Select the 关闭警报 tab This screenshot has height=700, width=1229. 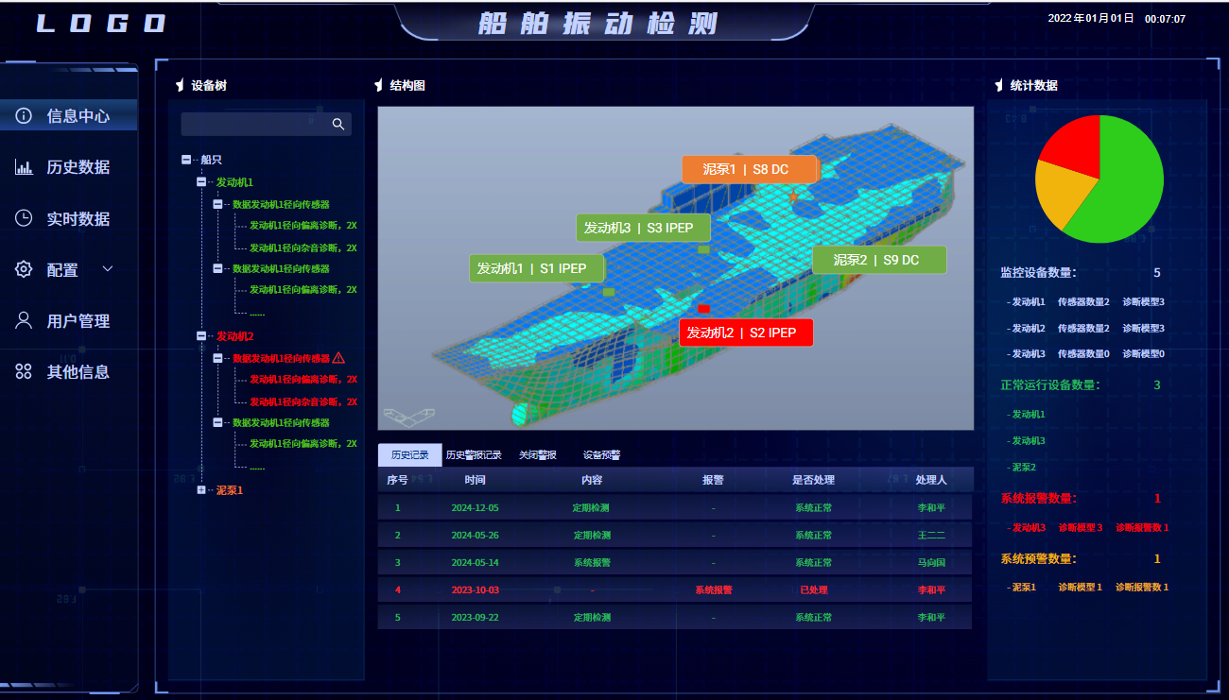coord(538,455)
